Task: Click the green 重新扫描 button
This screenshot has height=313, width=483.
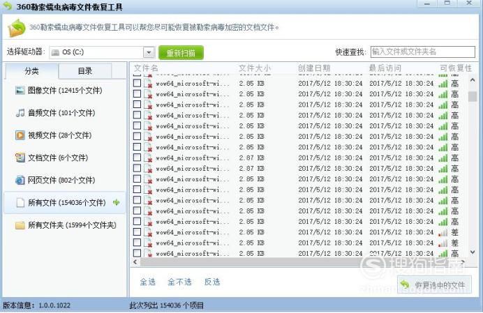Action: pyautogui.click(x=181, y=52)
